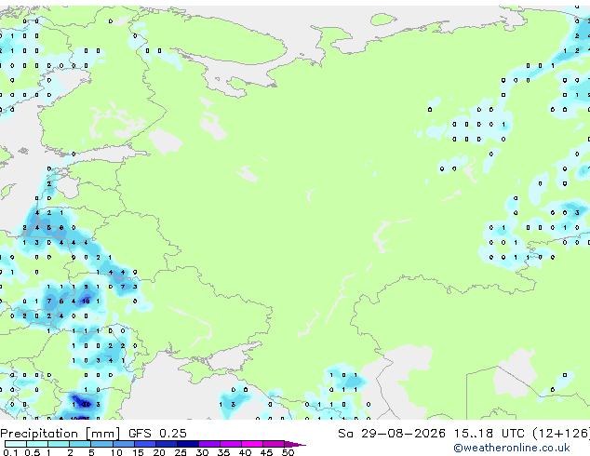The height and width of the screenshot is (456, 590).
Task: Click the '30' legend scale label
Action: [202, 452]
